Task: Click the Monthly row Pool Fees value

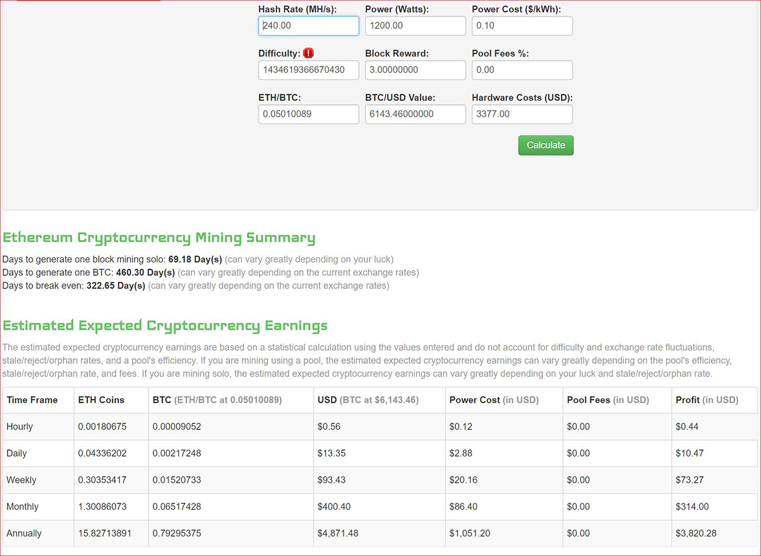Action: coord(578,507)
